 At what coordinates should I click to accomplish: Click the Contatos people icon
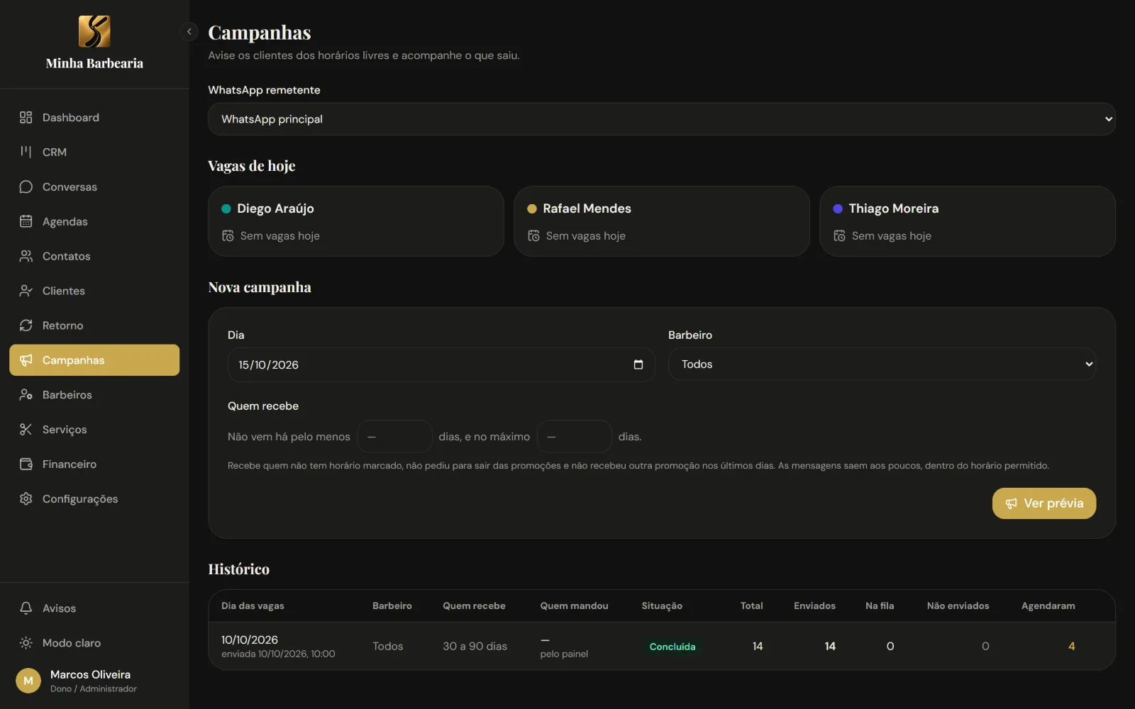[x=26, y=256]
